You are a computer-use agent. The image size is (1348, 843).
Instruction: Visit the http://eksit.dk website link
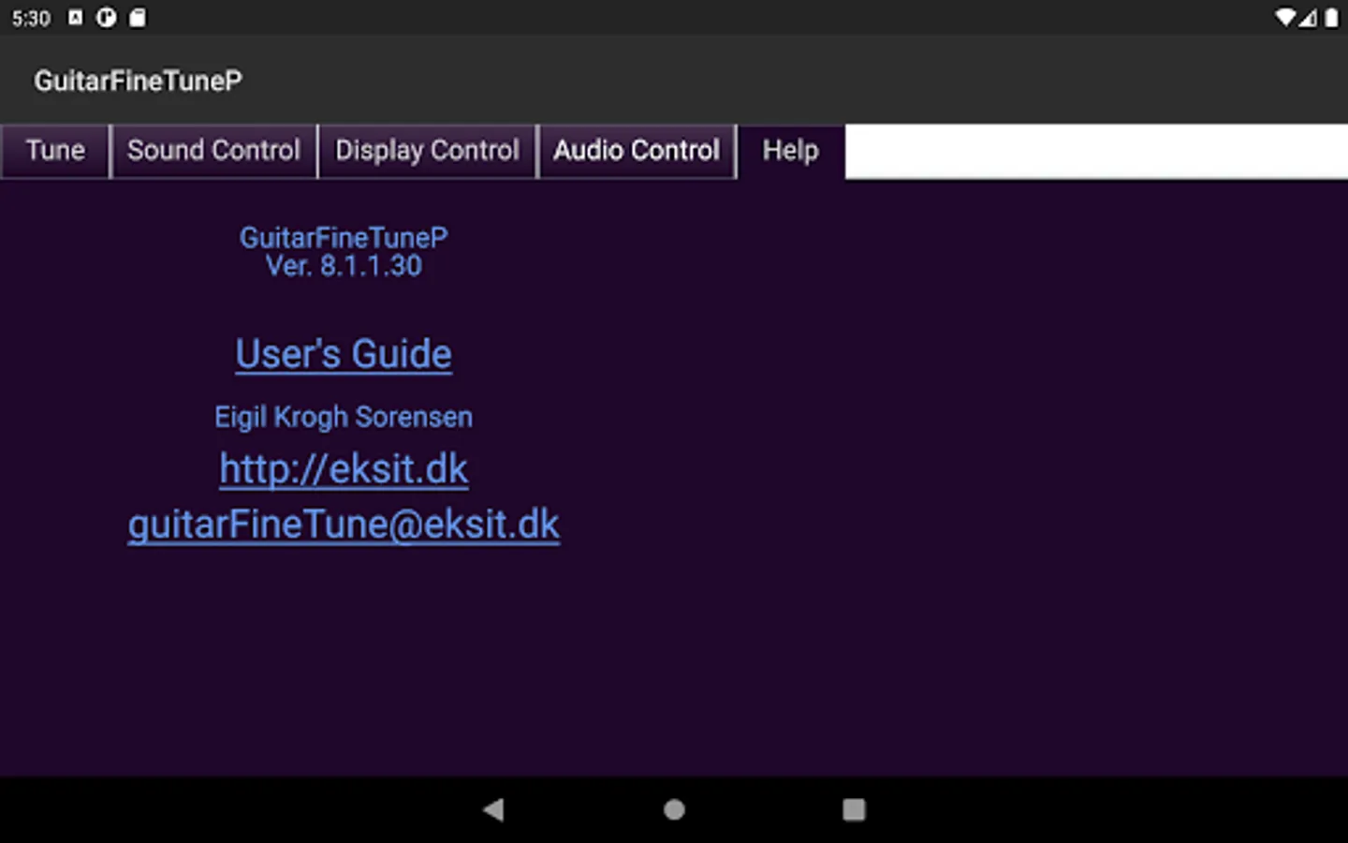click(x=344, y=469)
